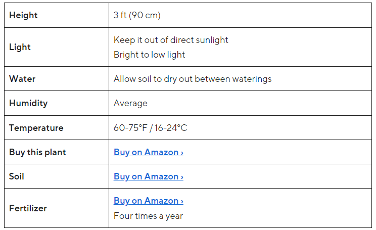The image size is (376, 230).
Task: Click the '3 ft (90 cm)' height value
Action: pyautogui.click(x=137, y=15)
